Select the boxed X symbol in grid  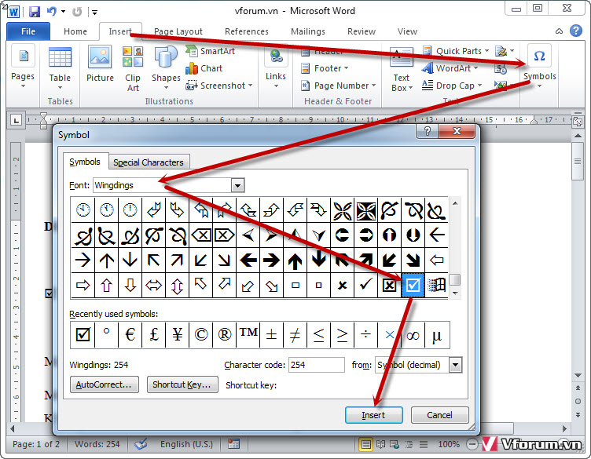(389, 285)
